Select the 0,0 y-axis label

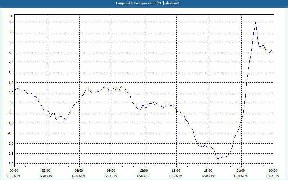(11, 103)
